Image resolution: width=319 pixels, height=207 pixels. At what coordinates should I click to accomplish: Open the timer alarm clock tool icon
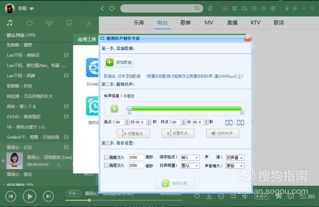(93, 106)
